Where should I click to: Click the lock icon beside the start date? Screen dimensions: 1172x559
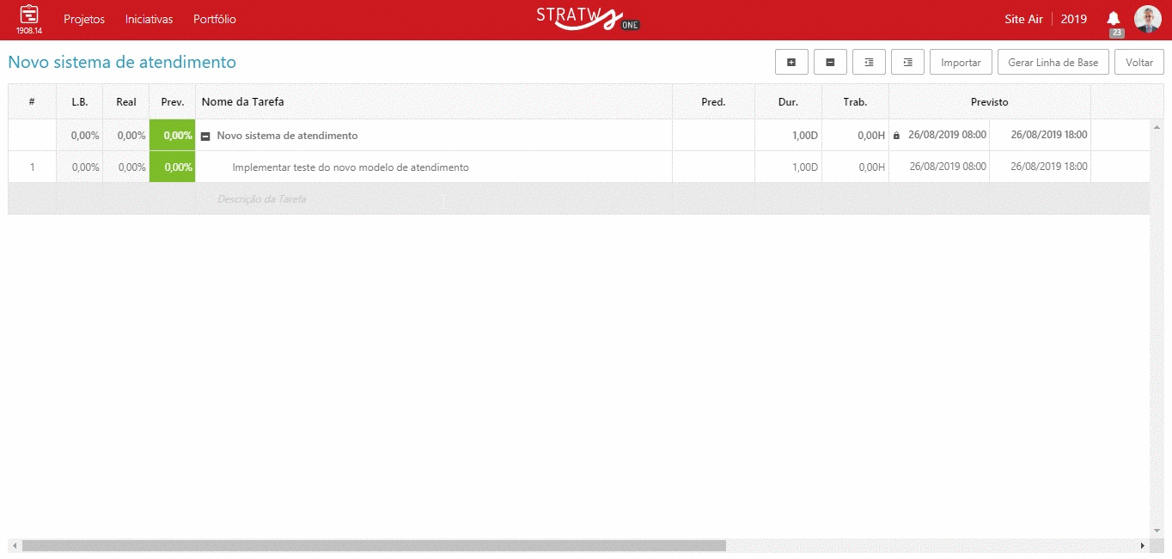(x=896, y=136)
